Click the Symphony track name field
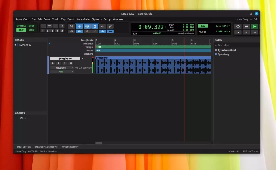276x170 pixels. pos(65,59)
